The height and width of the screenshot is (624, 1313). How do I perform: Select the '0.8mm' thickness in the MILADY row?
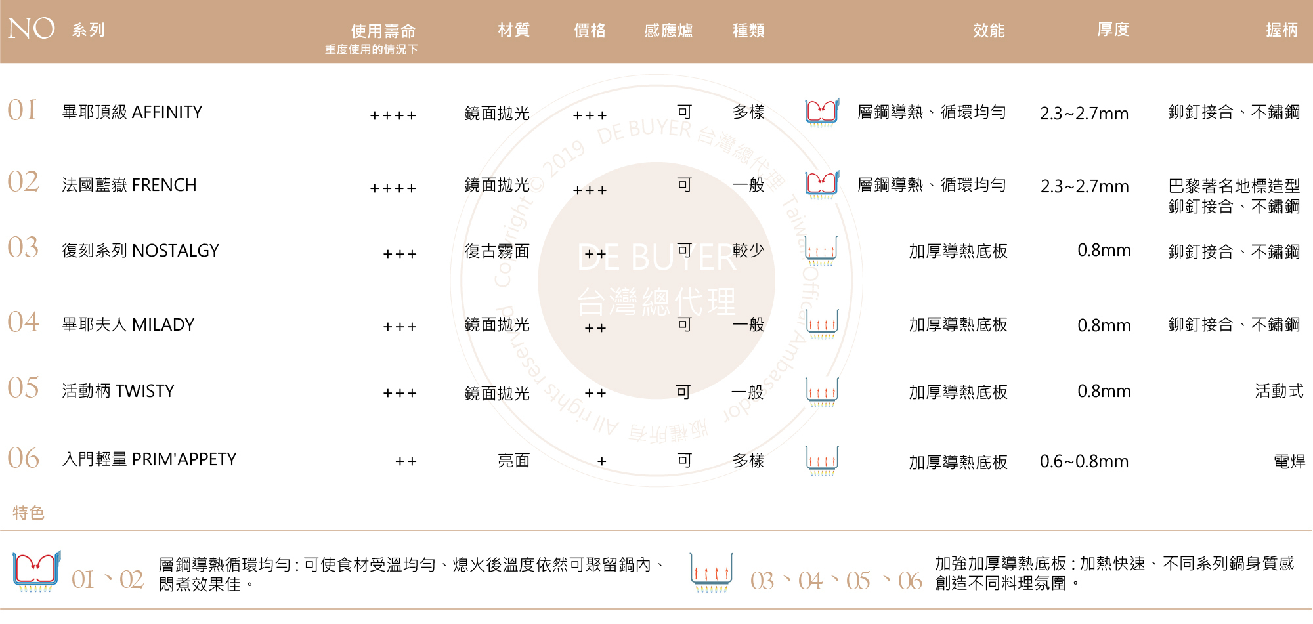[1104, 325]
